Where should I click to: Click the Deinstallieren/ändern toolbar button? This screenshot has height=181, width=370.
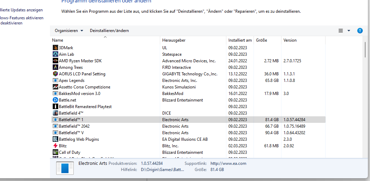click(x=109, y=31)
